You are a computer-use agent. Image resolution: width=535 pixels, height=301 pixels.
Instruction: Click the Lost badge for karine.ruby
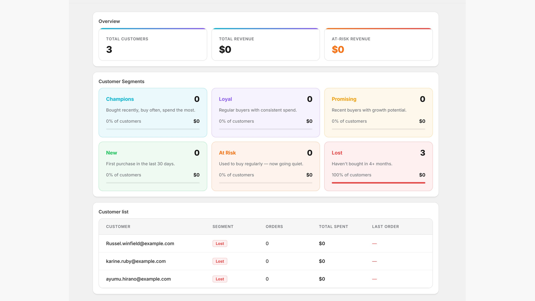click(x=220, y=261)
